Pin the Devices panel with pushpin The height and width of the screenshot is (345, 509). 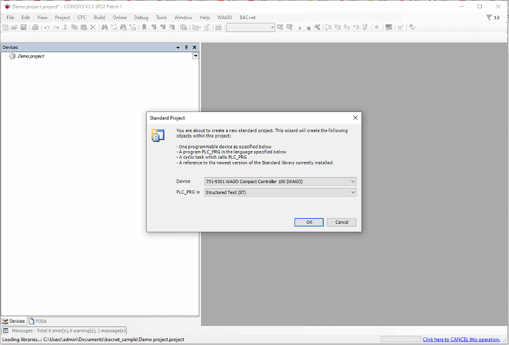(186, 47)
